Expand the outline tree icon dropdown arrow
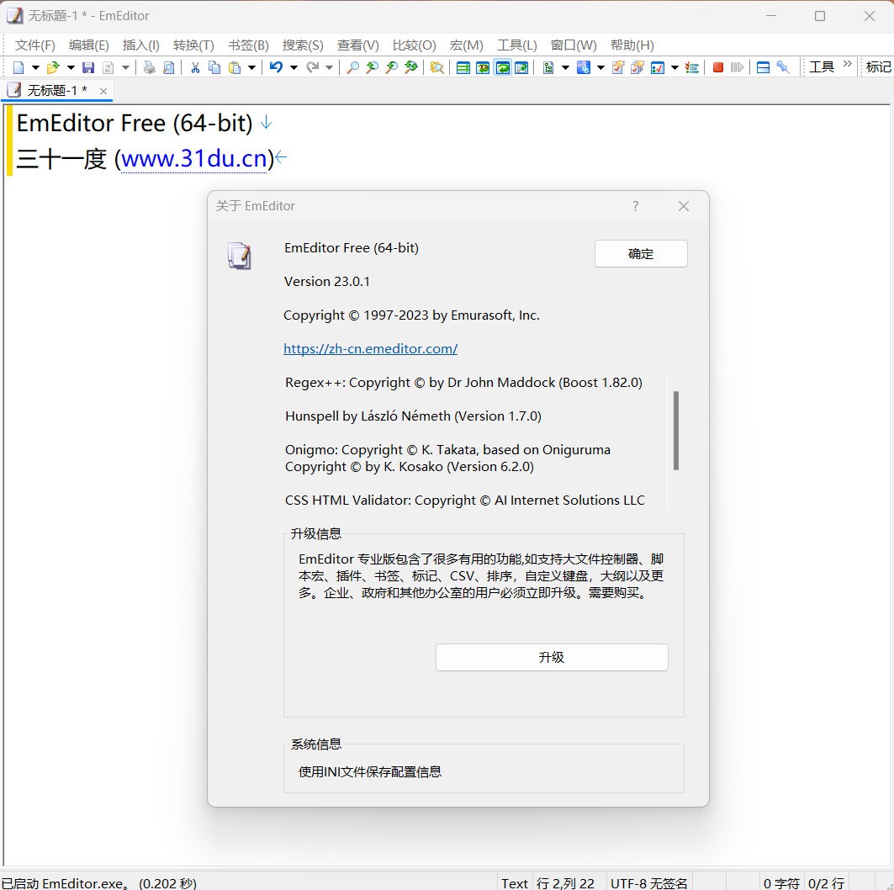The image size is (894, 890). pyautogui.click(x=566, y=68)
